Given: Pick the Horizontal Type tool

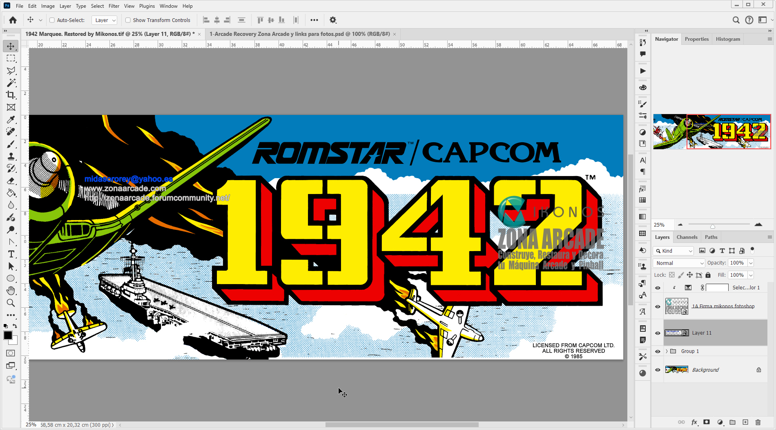Looking at the screenshot, I should pos(11,254).
